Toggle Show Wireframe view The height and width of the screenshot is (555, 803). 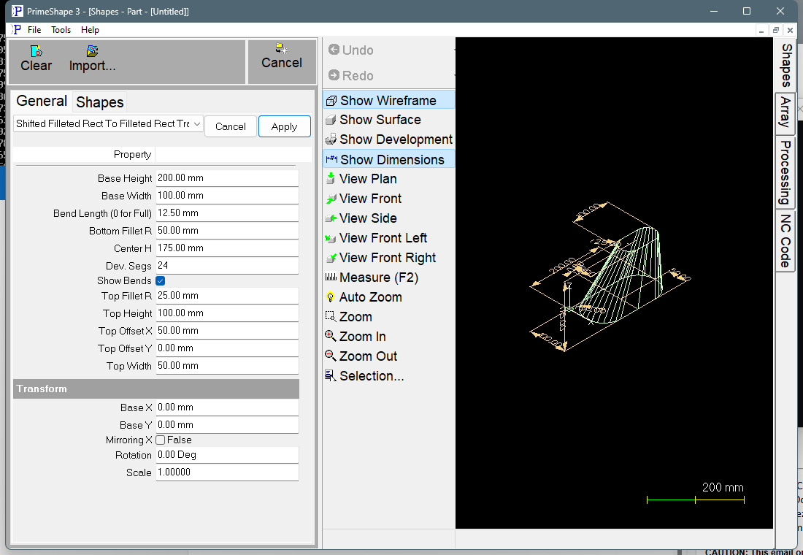coord(388,100)
